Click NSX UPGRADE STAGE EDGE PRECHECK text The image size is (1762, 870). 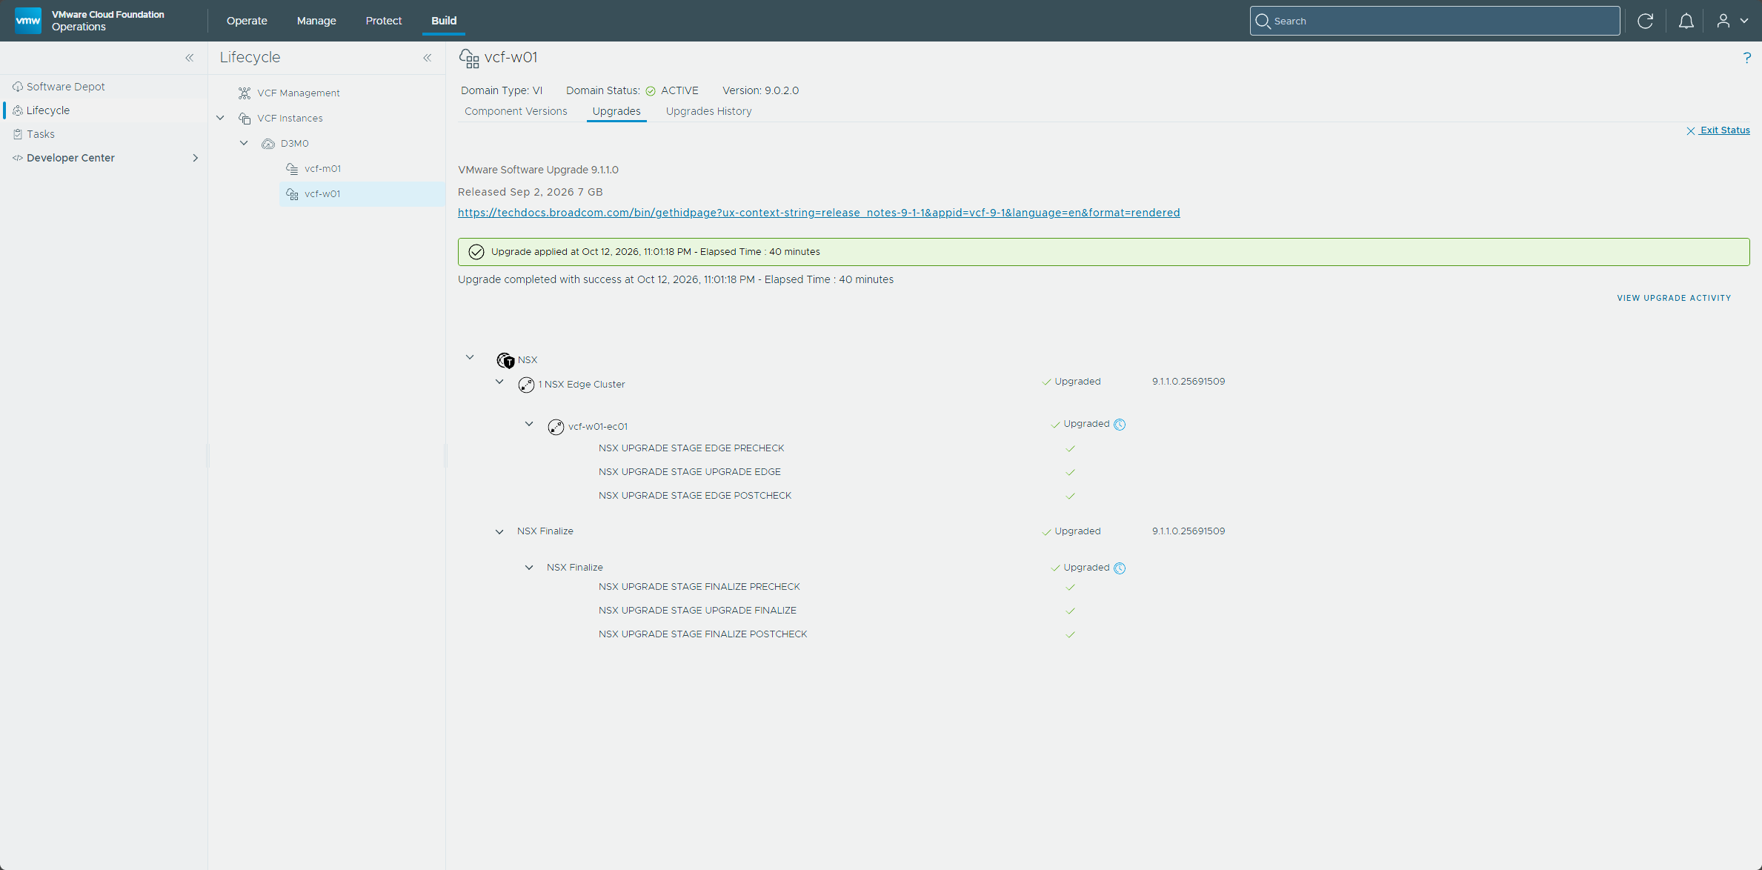[x=691, y=448]
